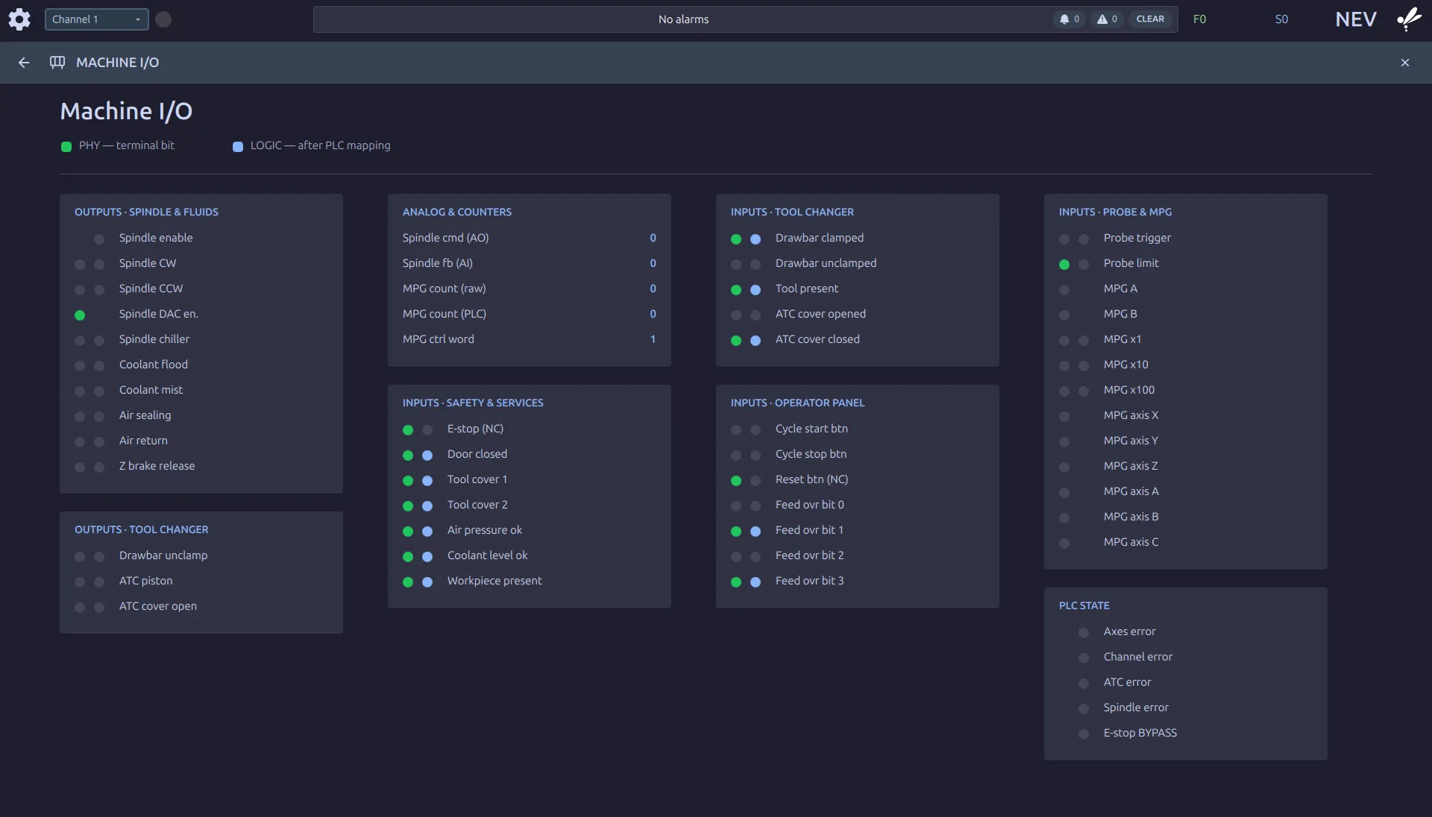Click the F0 feed indicator
The image size is (1432, 817).
tap(1199, 19)
